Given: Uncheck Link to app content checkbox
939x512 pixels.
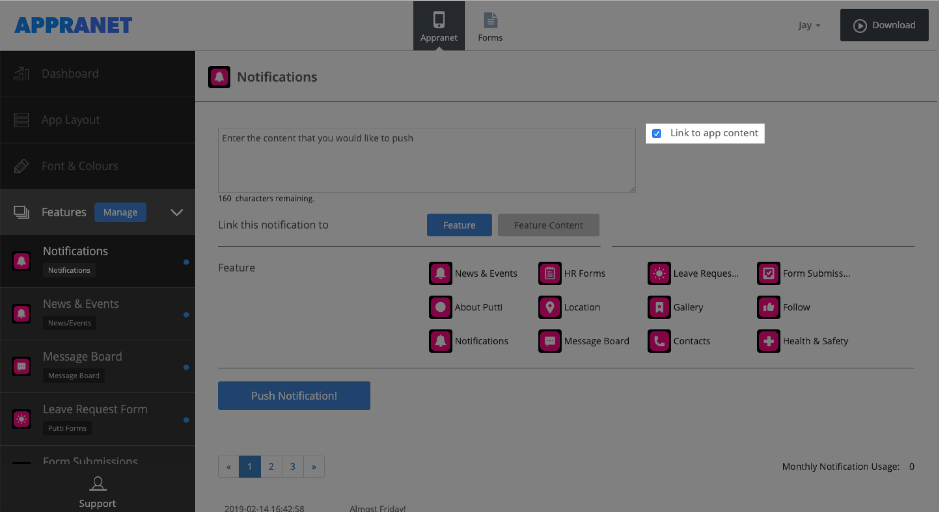Looking at the screenshot, I should click(x=657, y=134).
